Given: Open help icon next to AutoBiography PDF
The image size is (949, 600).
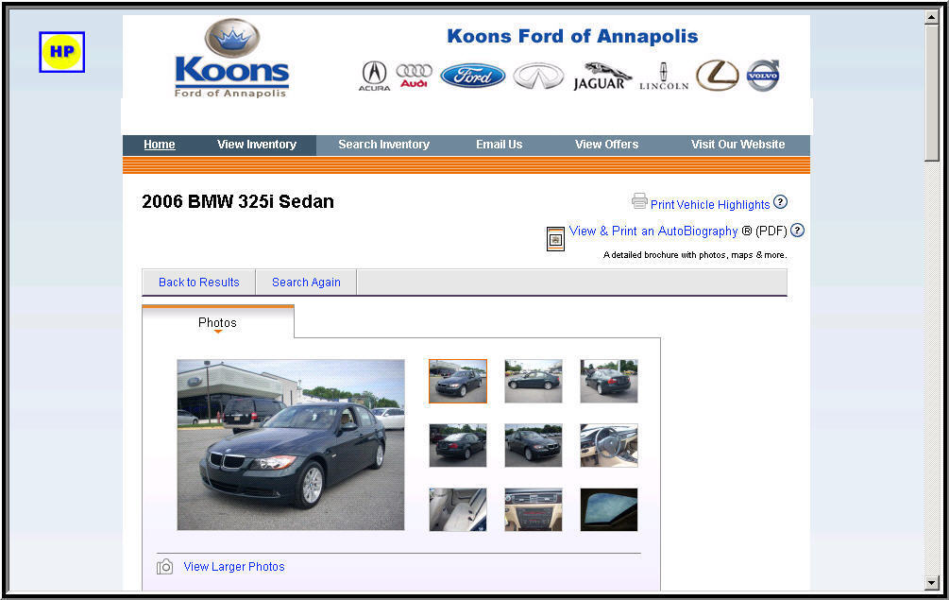Looking at the screenshot, I should click(798, 230).
